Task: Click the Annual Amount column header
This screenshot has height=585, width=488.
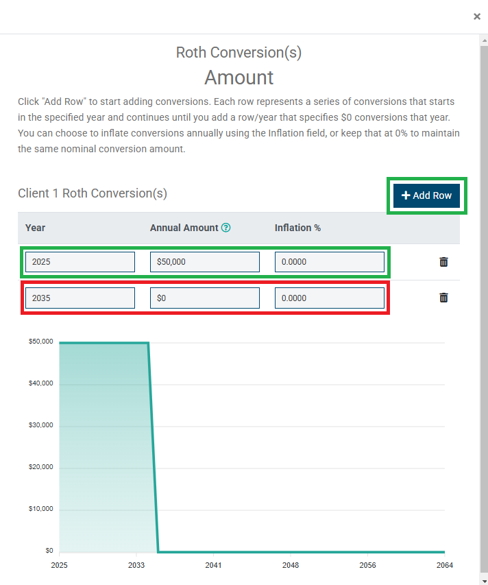Action: coord(184,228)
